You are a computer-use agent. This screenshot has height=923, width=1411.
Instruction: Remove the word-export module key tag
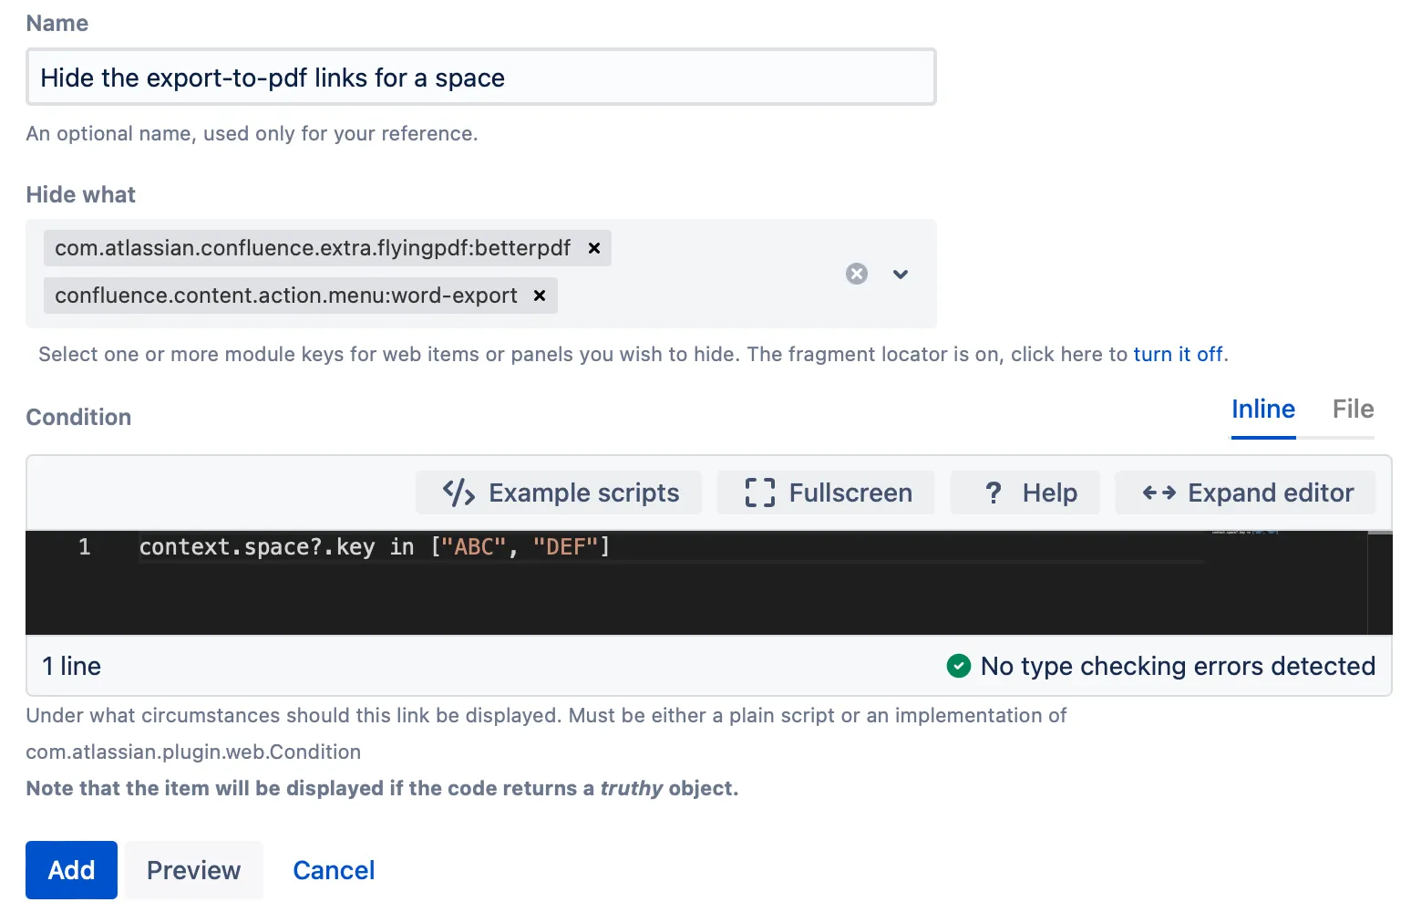(540, 296)
